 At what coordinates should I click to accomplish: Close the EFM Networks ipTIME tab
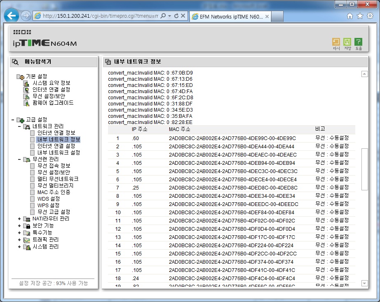[x=267, y=17]
